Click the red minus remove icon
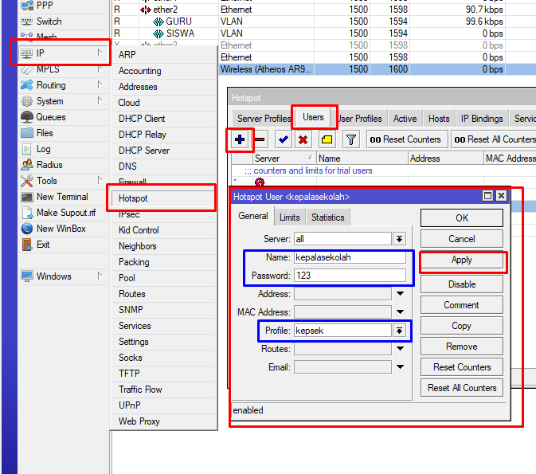536x474 pixels. pos(260,139)
